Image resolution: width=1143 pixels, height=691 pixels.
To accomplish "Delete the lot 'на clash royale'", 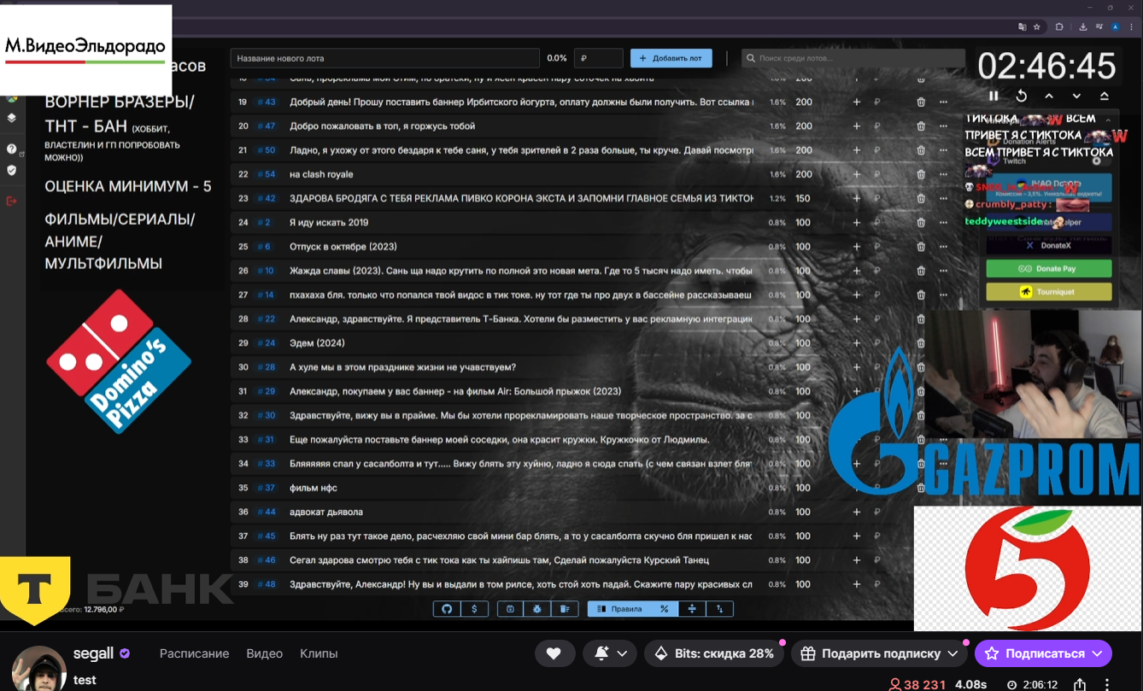I will [921, 174].
